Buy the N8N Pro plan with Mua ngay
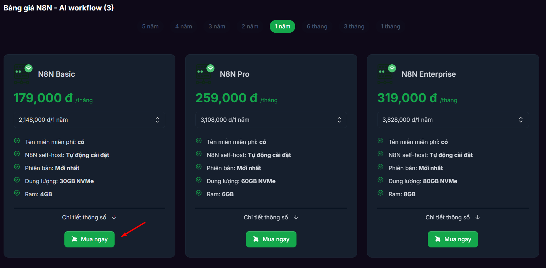 (271, 239)
